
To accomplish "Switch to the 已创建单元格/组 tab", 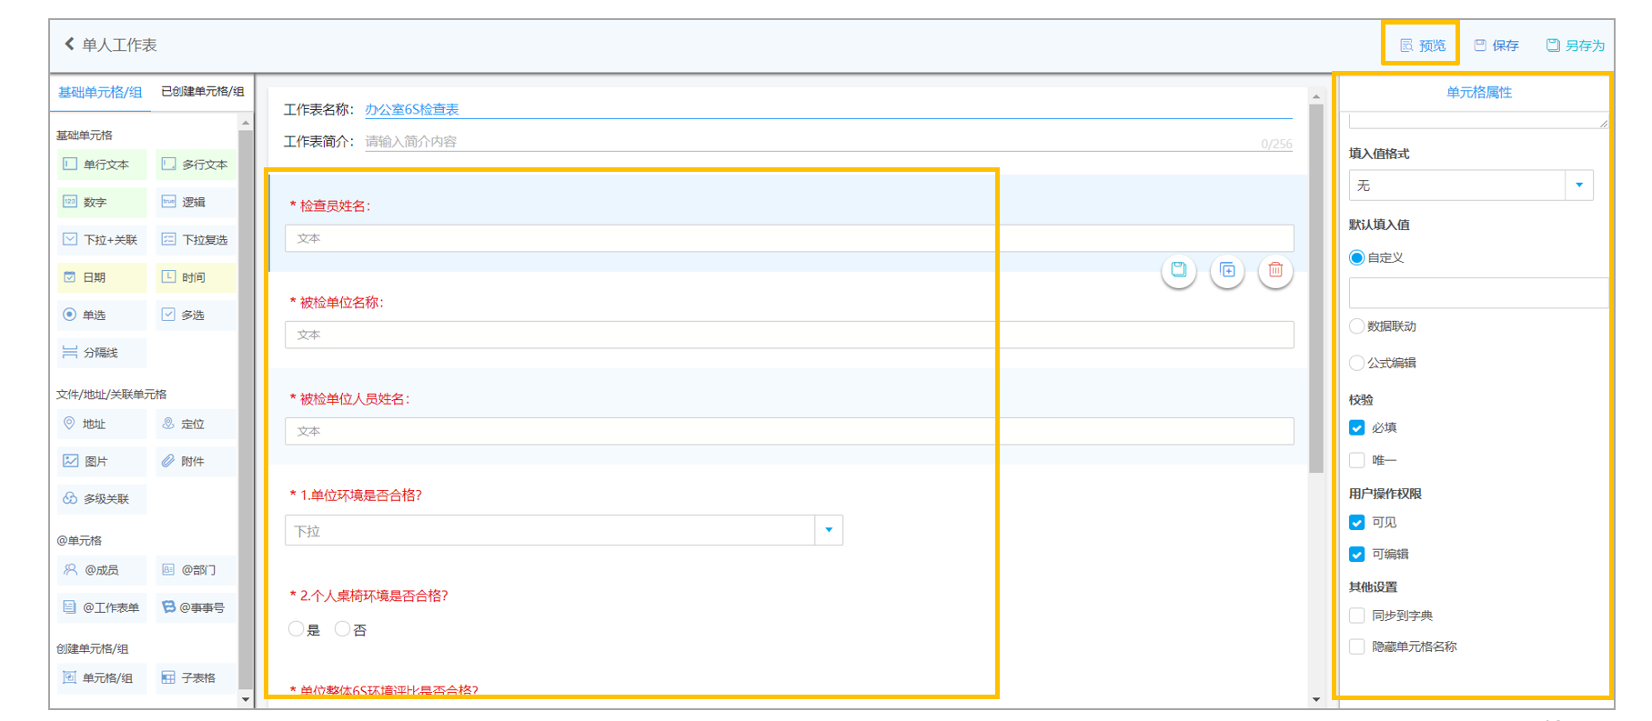I will coord(202,92).
